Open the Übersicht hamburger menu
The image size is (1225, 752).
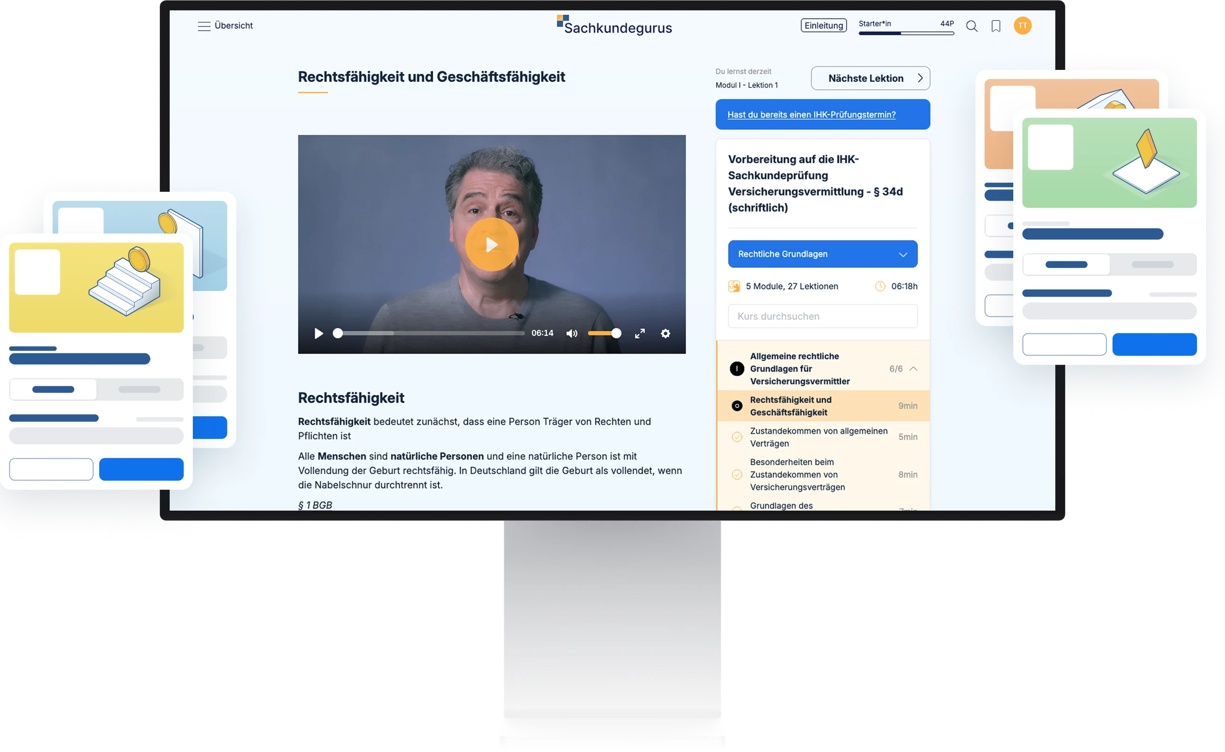(x=204, y=26)
